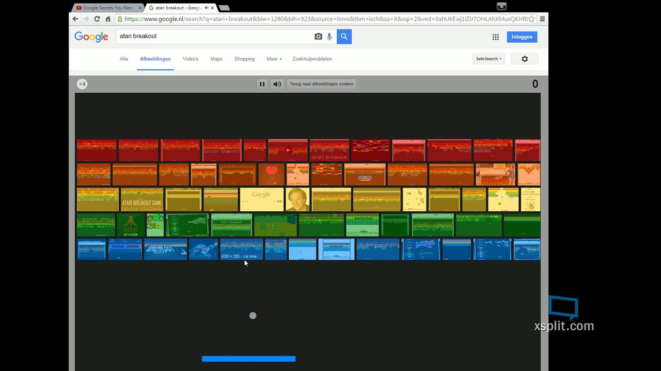The image size is (661, 371).
Task: Open search settings gear
Action: tap(525, 59)
